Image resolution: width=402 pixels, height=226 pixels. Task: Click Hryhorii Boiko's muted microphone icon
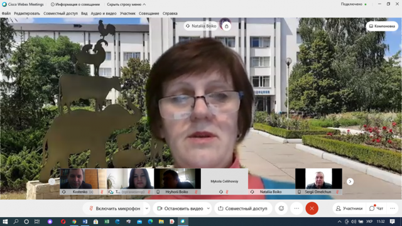[x=196, y=191]
